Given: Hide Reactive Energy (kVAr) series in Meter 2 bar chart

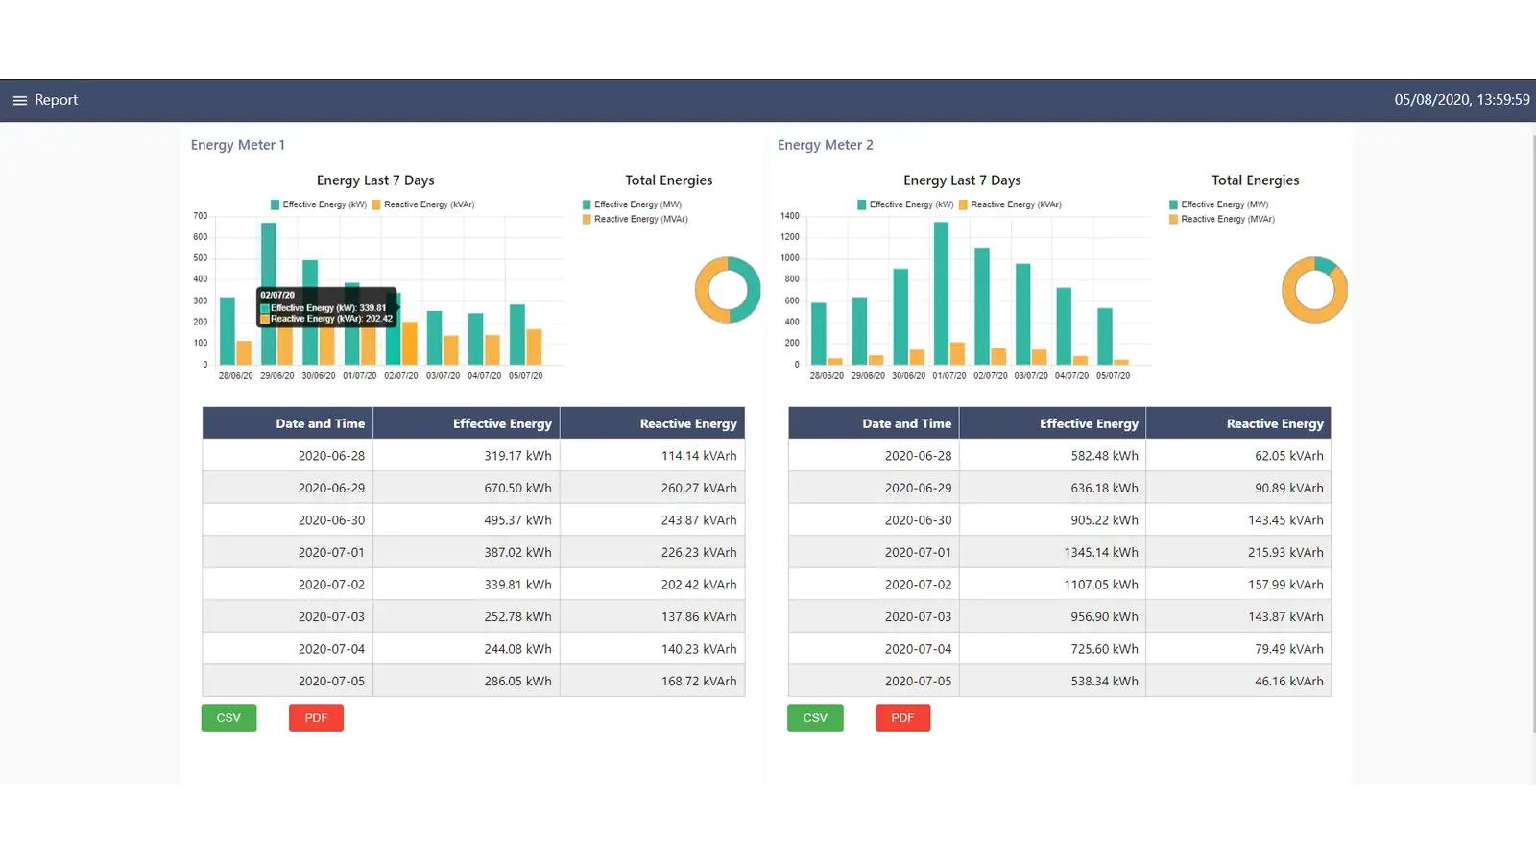Looking at the screenshot, I should [1010, 204].
